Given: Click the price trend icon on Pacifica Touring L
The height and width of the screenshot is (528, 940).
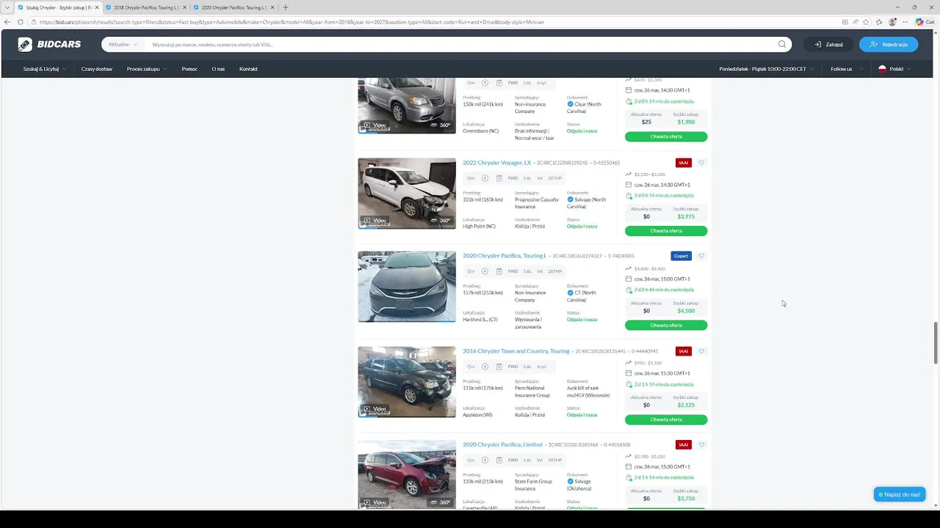Looking at the screenshot, I should click(x=629, y=268).
